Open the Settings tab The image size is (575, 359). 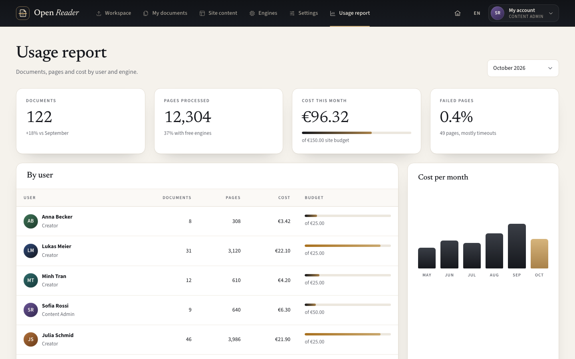click(x=303, y=13)
